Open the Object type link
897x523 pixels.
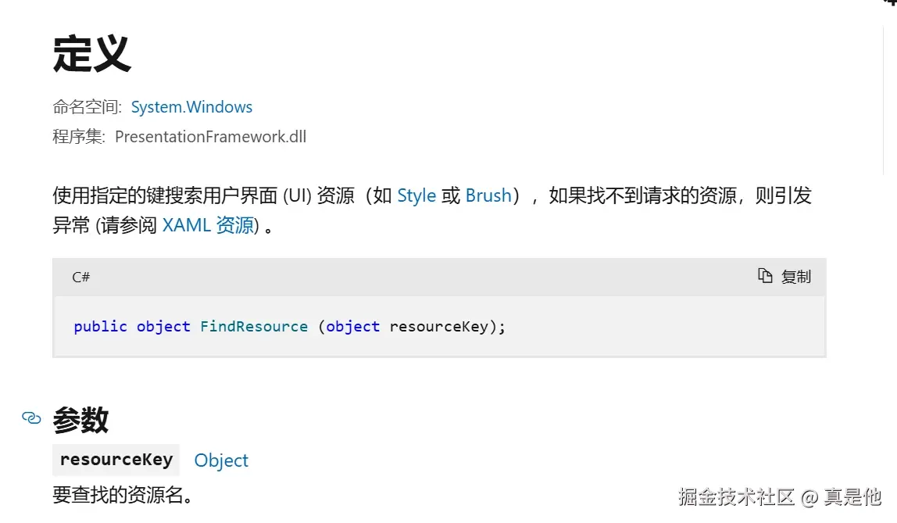(221, 460)
